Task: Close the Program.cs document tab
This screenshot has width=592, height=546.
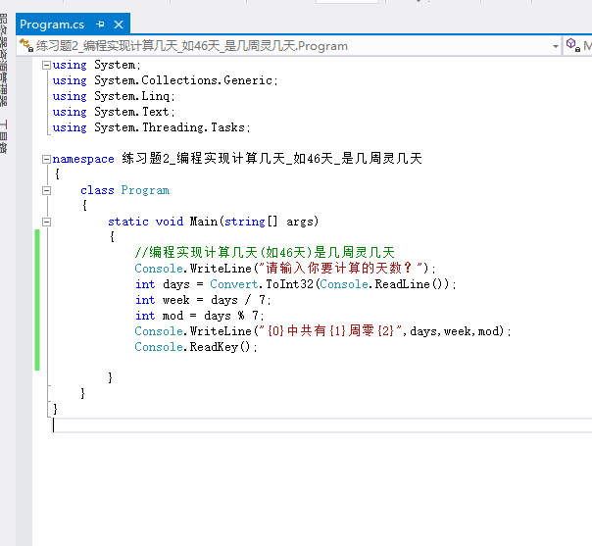Action: point(119,24)
